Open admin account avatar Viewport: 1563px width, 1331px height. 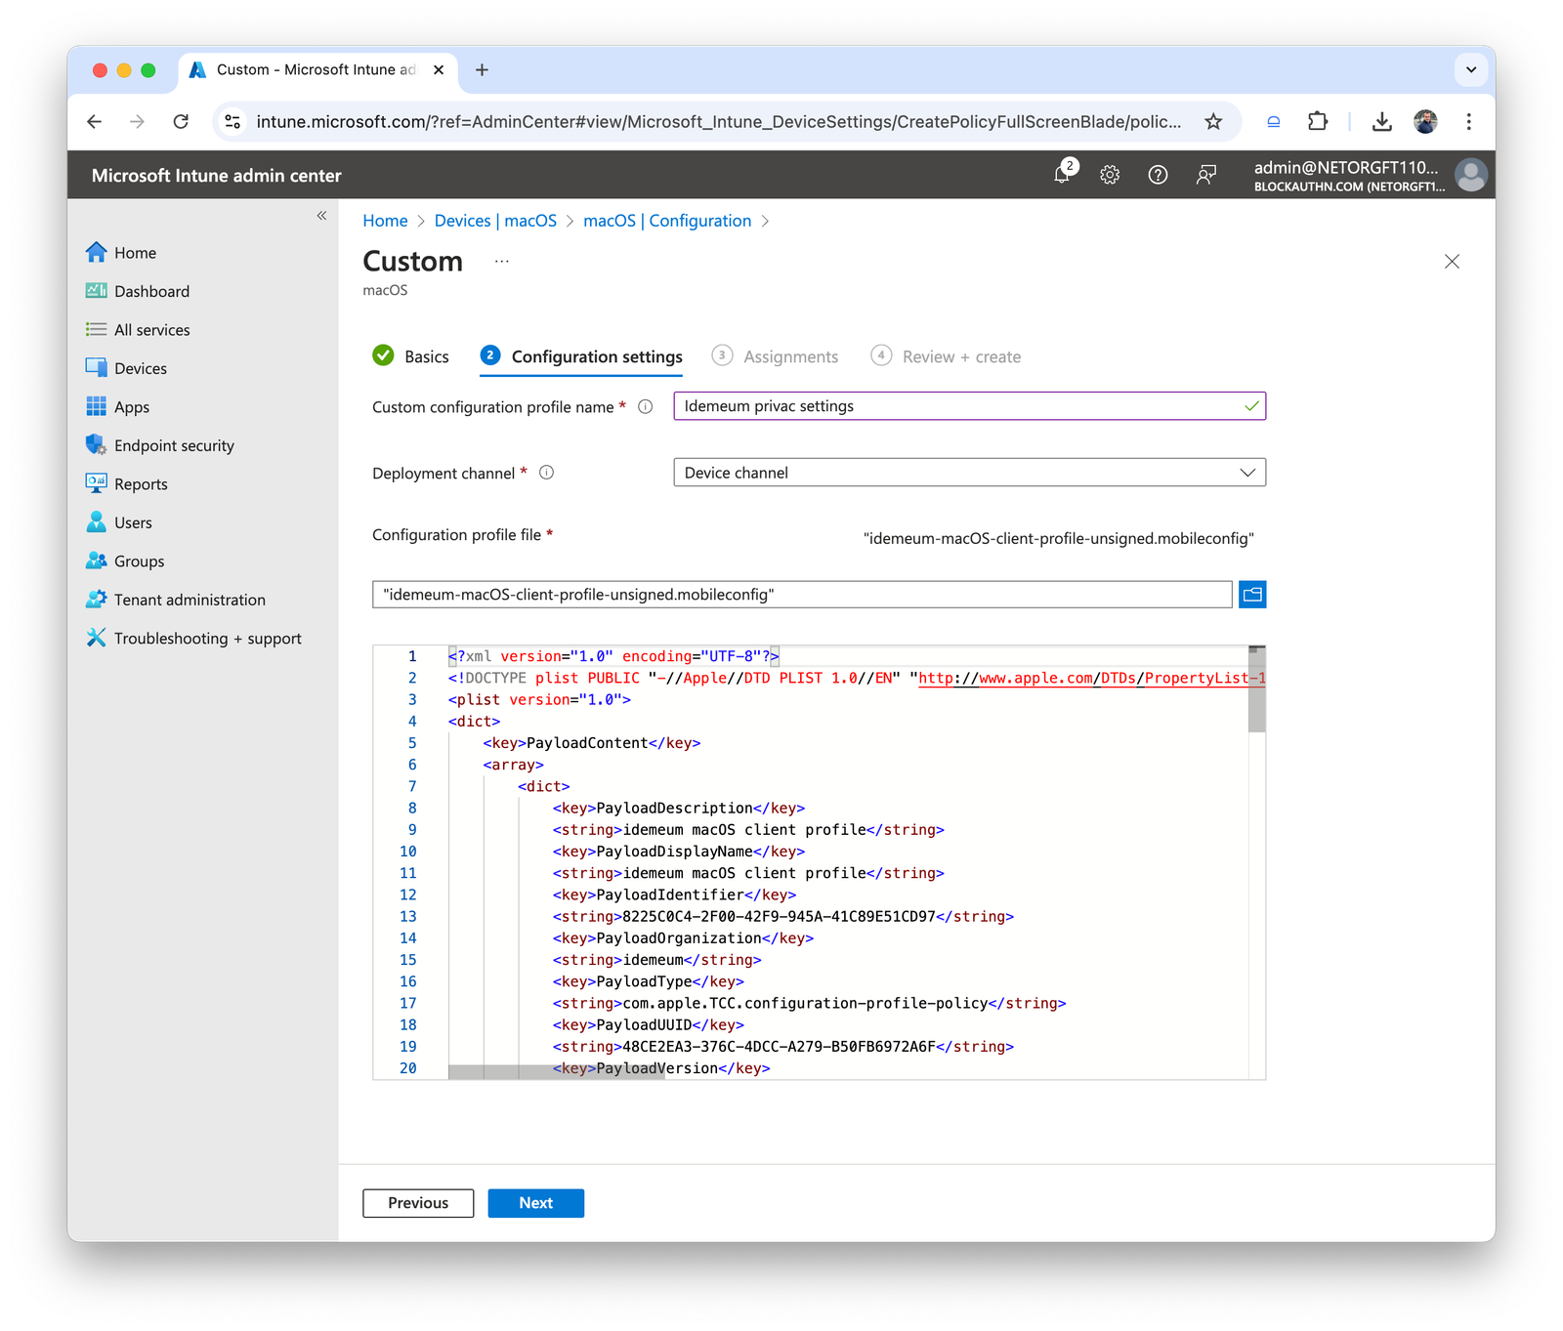point(1470,175)
